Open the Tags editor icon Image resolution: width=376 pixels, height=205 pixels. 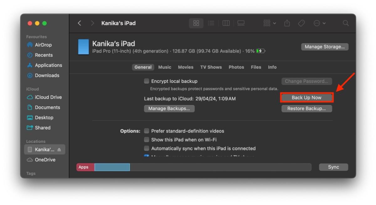[x=301, y=23]
